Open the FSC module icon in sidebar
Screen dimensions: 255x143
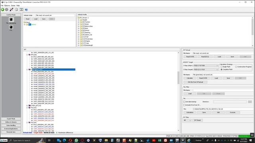[x=11, y=27]
